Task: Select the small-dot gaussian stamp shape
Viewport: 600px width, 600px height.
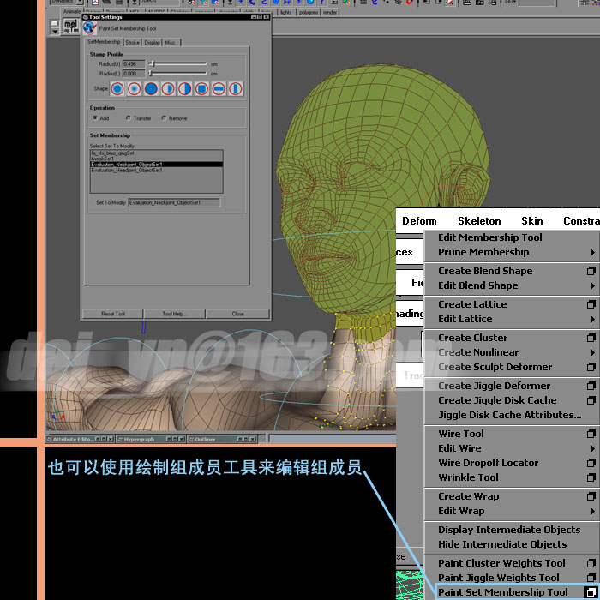Action: pyautogui.click(x=135, y=89)
